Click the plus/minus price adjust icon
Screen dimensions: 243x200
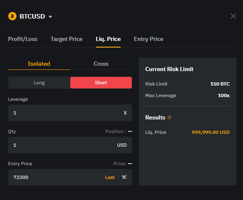click(124, 177)
